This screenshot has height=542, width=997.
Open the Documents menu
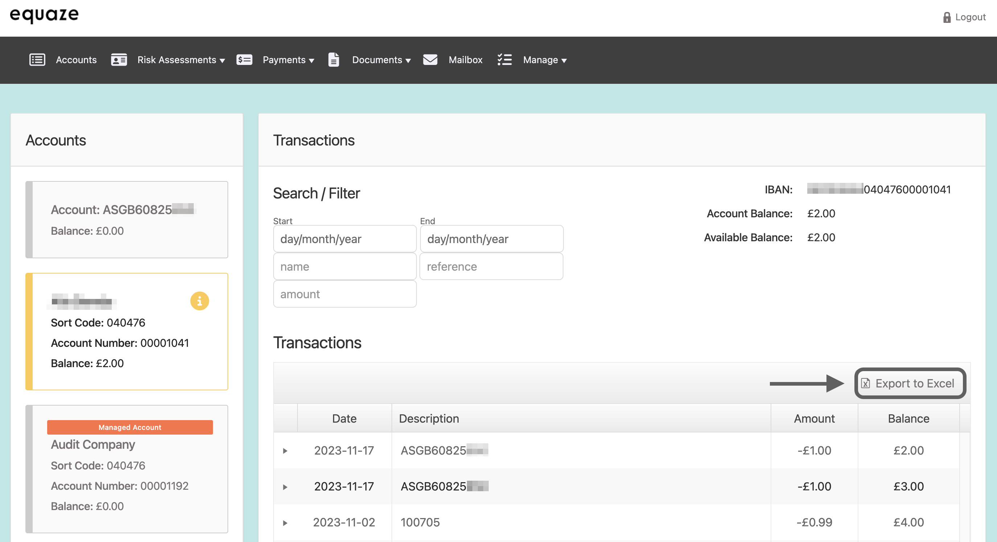pyautogui.click(x=381, y=59)
